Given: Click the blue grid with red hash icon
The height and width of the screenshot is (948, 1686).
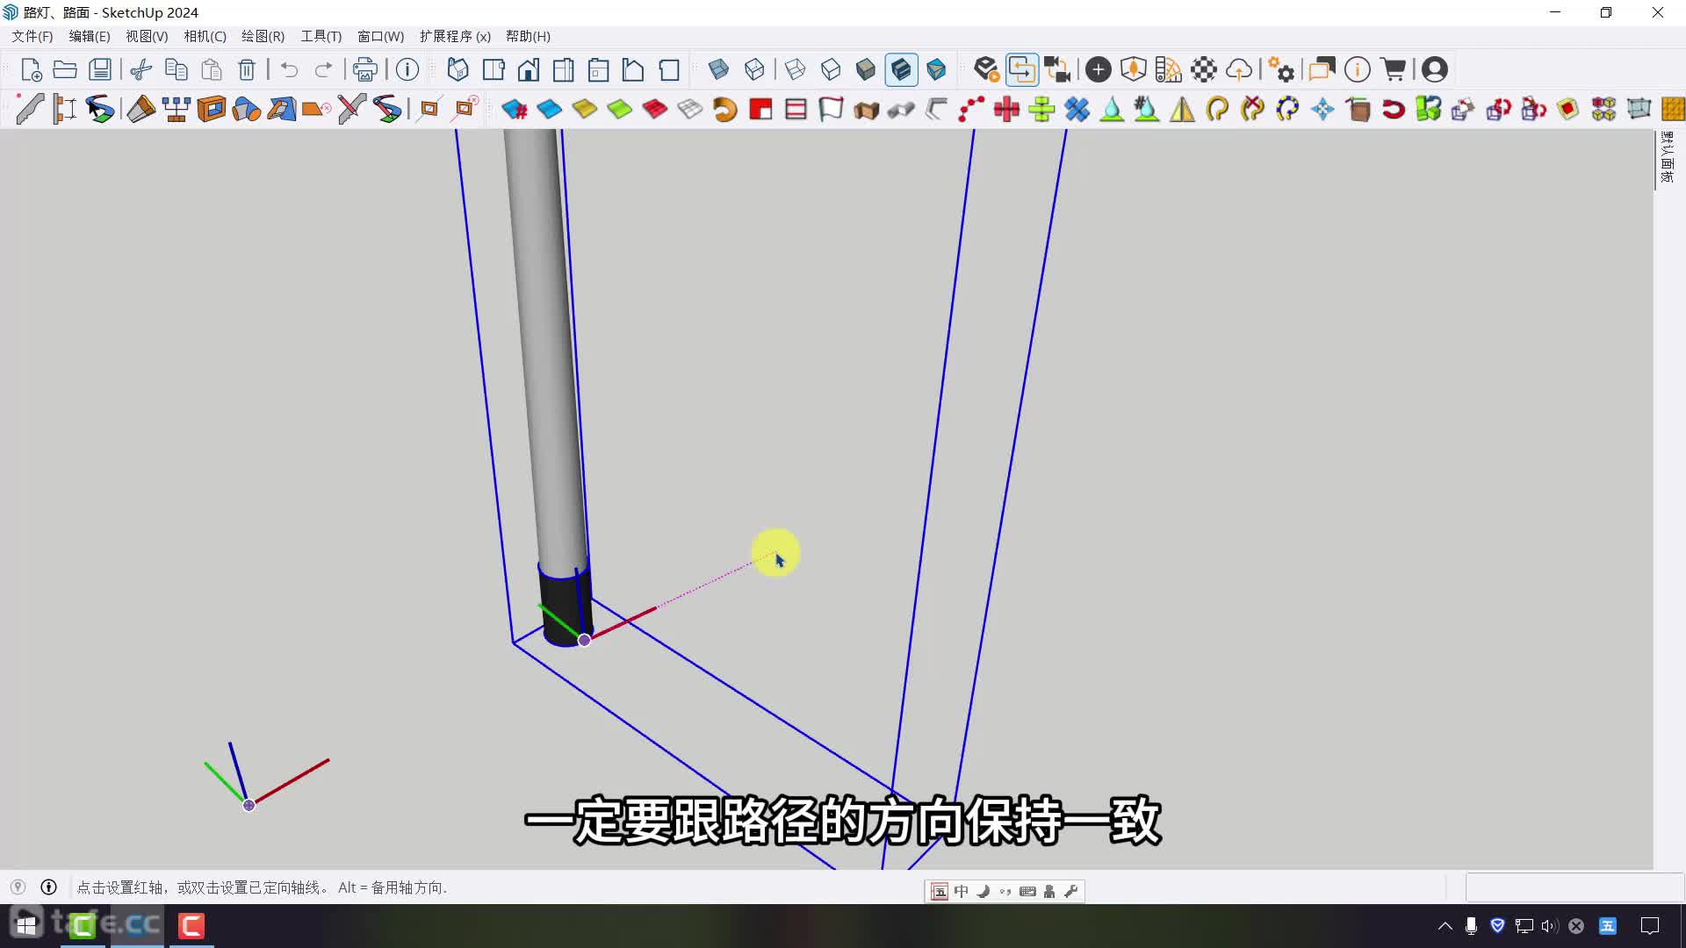Looking at the screenshot, I should (x=515, y=109).
